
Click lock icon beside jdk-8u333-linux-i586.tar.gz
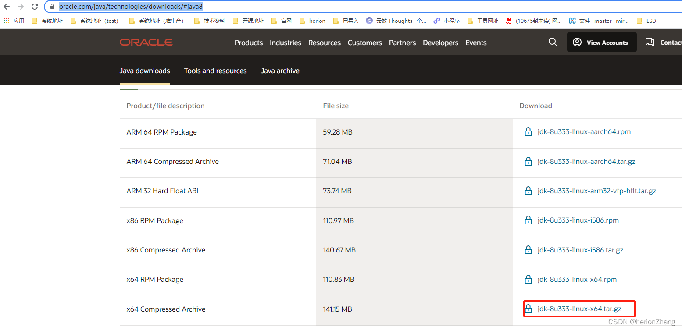pyautogui.click(x=528, y=250)
